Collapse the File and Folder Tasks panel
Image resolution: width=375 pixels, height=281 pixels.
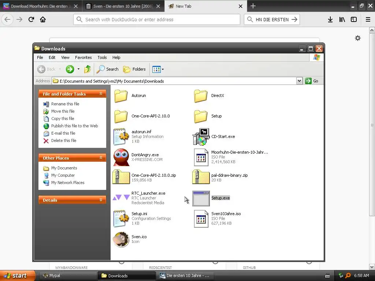click(101, 94)
